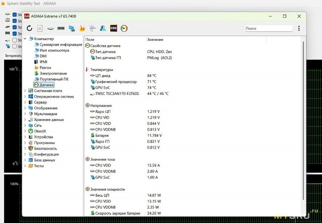Expand the Мультимедиа tree node

[25, 114]
